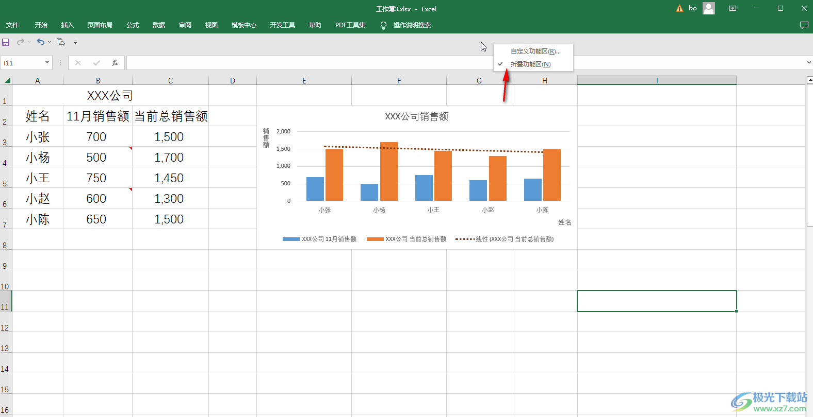Screen dimensions: 813x417
Task: Click the 操作说明搜索 lightbulb search box
Action: pos(406,25)
